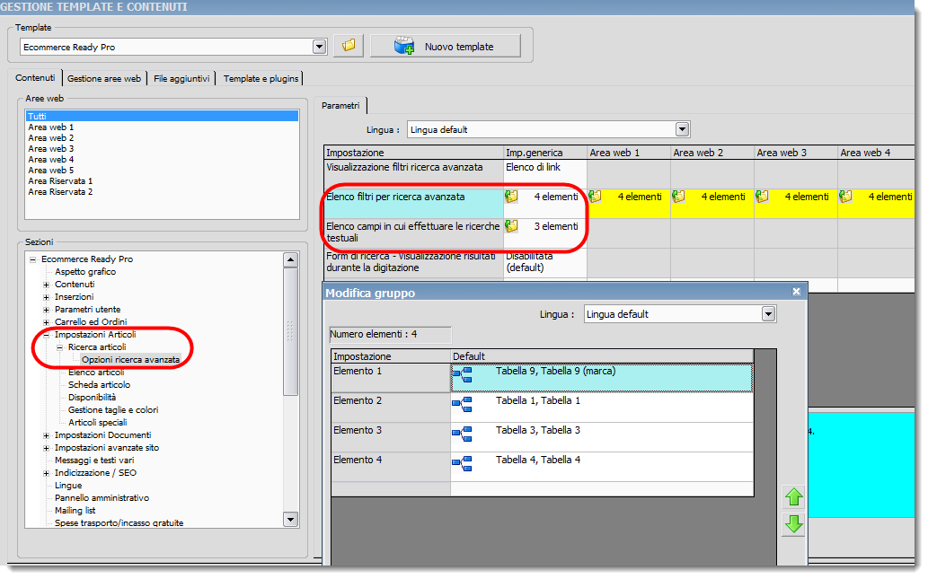Move element down with green arrow
Image resolution: width=928 pixels, height=579 pixels.
point(793,523)
